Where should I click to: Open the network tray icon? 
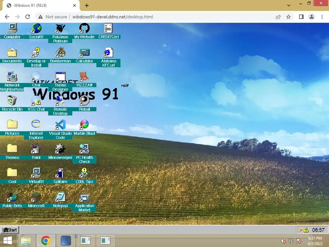point(291,241)
